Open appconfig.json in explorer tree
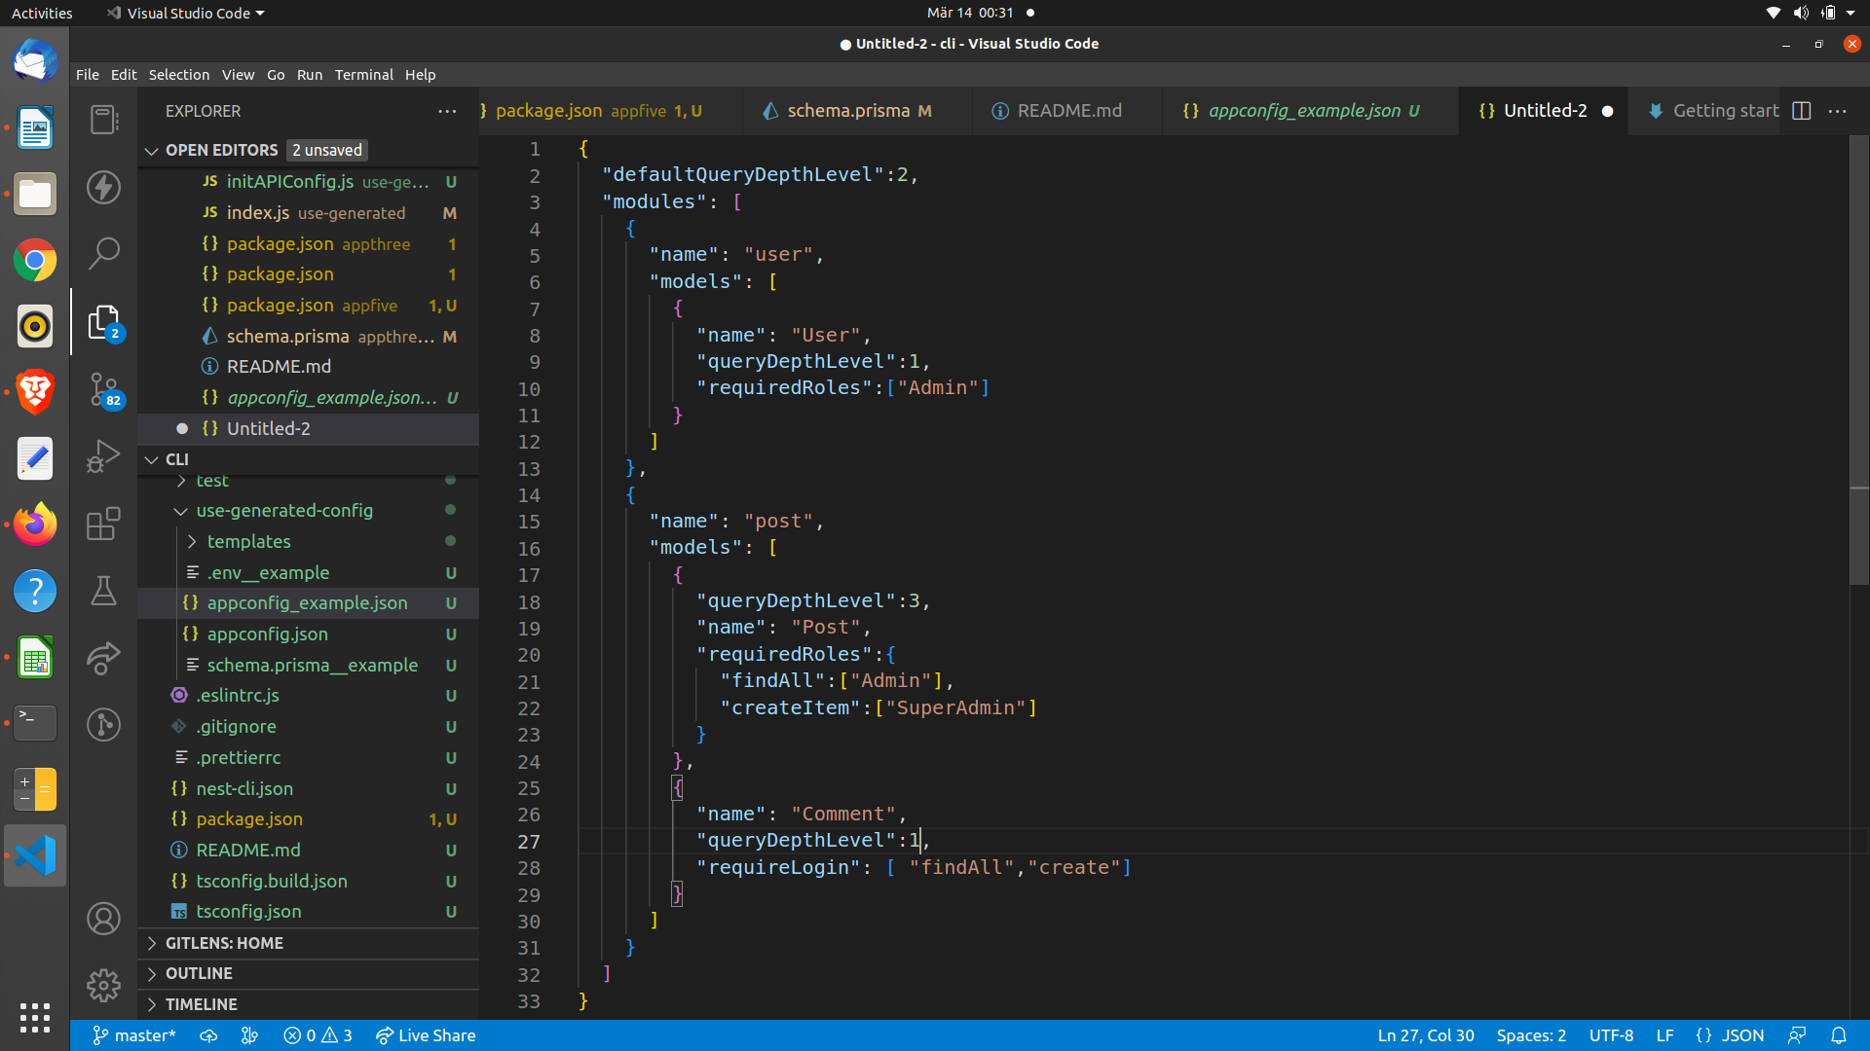Screen dimensions: 1870x1051 (309, 634)
